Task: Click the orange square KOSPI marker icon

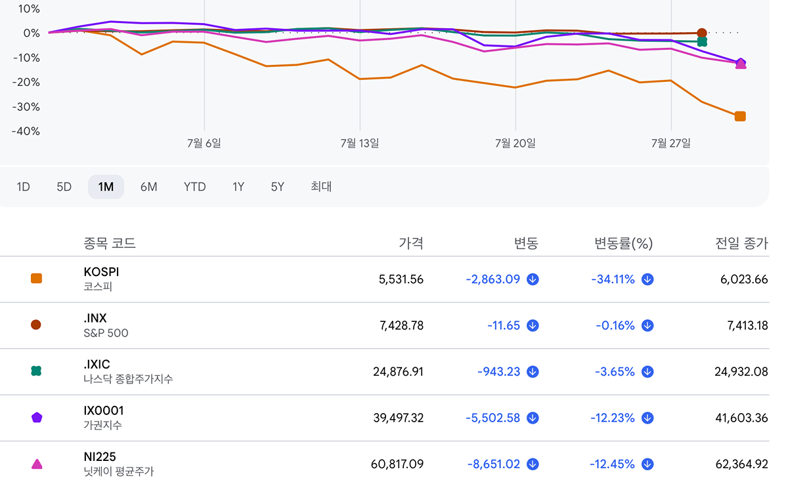Action: coord(36,279)
